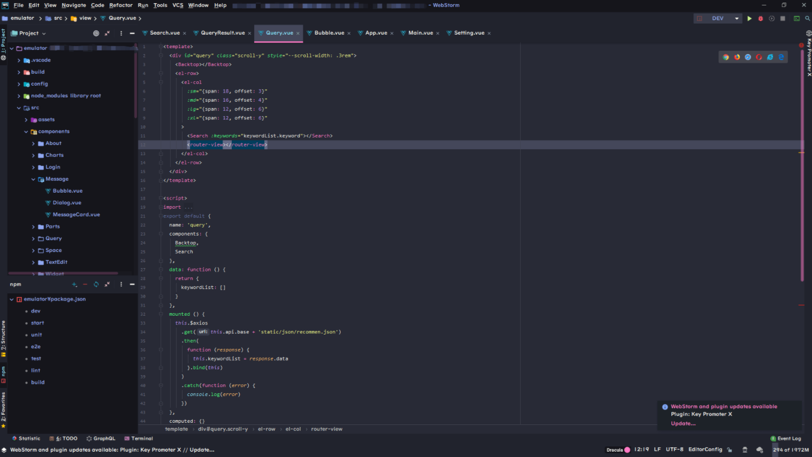This screenshot has height=457, width=812.
Task: Preview the file in Safari browser
Action: pos(748,57)
